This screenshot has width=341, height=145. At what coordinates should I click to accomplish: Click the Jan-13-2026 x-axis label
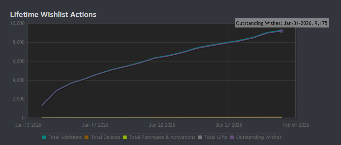28,125
